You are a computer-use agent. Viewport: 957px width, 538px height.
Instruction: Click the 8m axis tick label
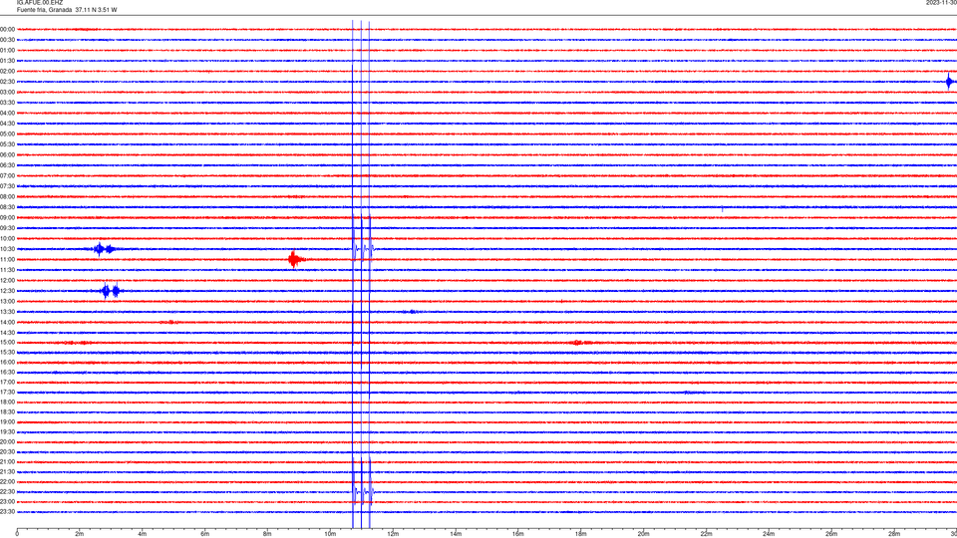click(x=267, y=534)
